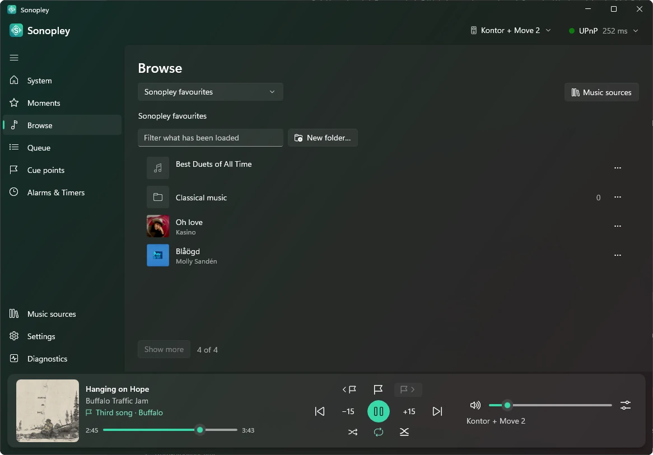Click the track progress seek slider
The height and width of the screenshot is (455, 653).
170,430
